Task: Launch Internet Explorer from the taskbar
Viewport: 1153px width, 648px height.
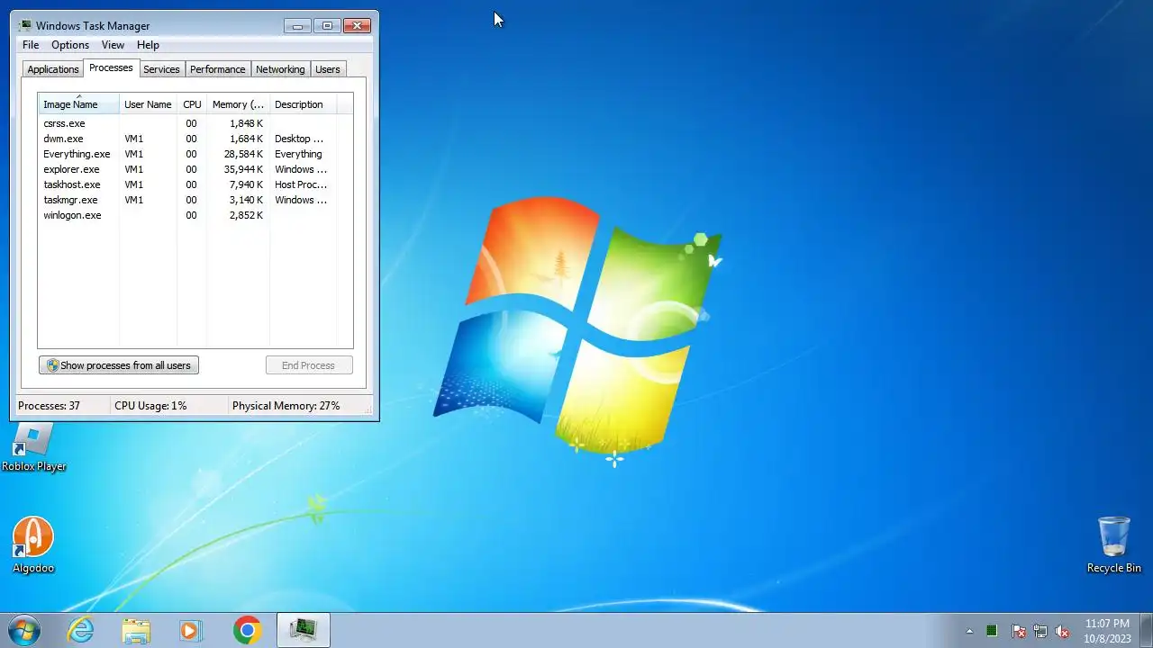Action: [x=81, y=630]
